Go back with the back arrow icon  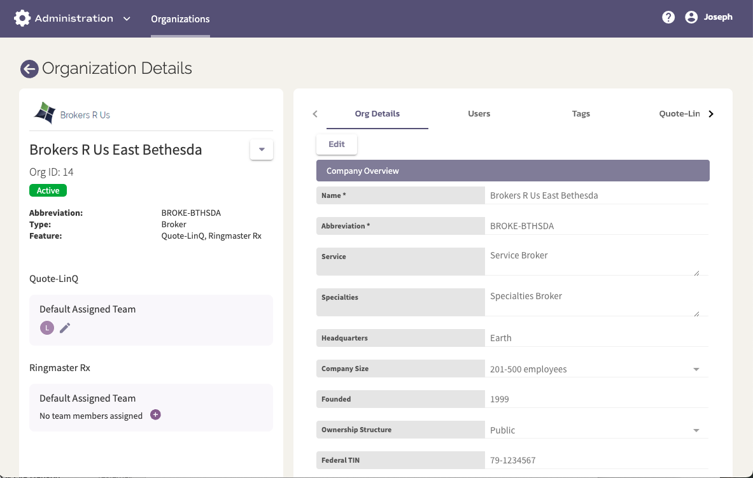coord(29,68)
